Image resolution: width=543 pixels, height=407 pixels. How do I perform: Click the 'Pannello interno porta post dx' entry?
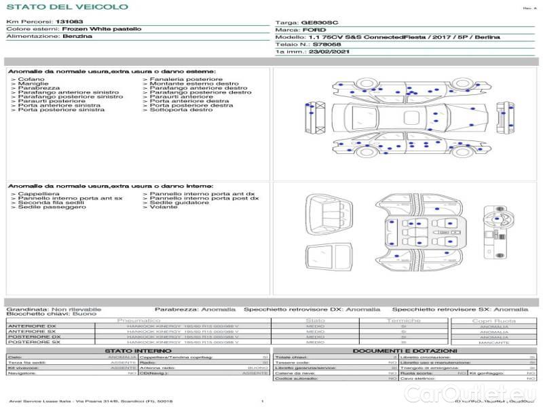coord(204,198)
